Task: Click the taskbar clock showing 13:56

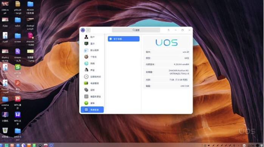Action: click(x=251, y=145)
